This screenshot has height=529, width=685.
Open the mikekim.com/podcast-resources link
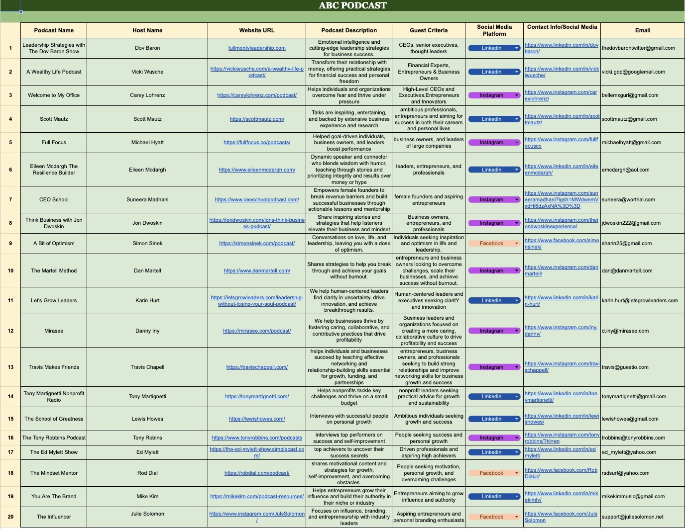coord(257,497)
